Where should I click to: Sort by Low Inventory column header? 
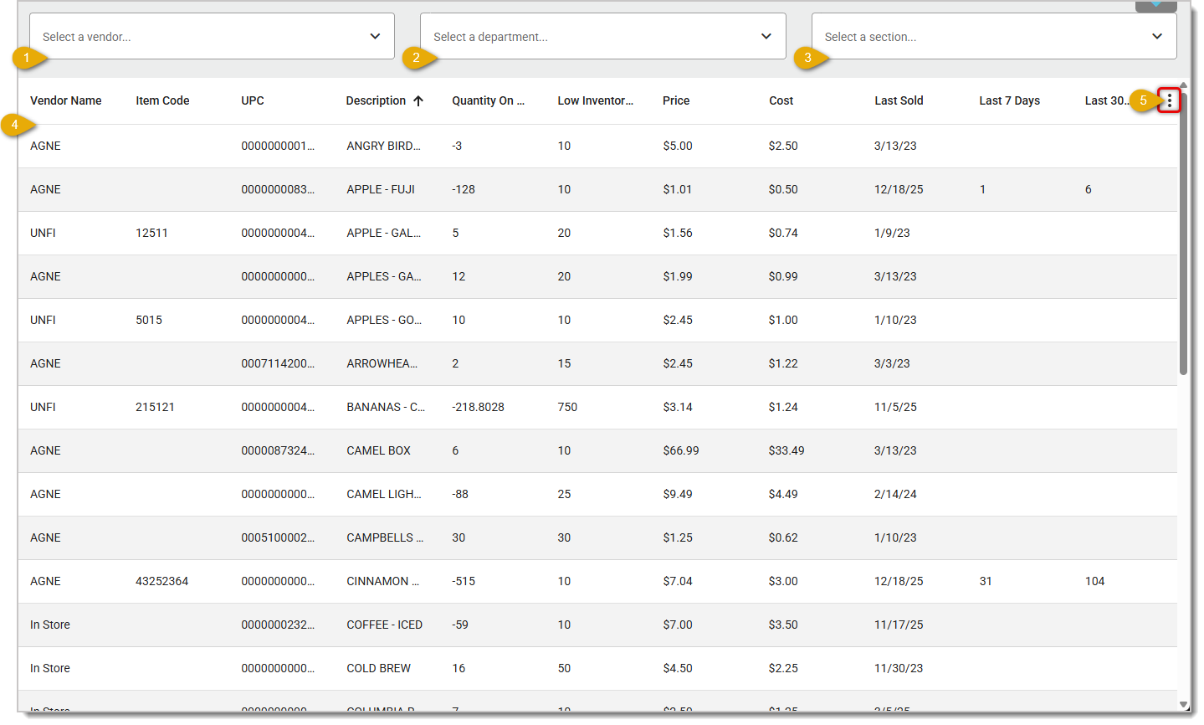point(596,100)
